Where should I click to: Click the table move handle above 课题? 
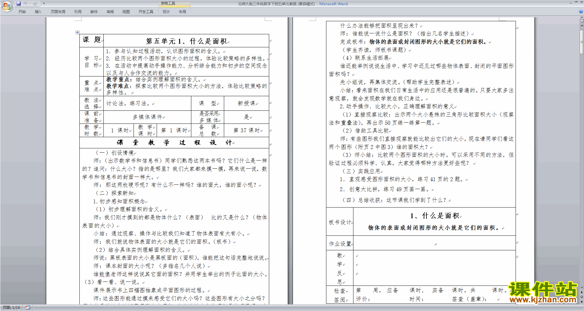(77, 32)
